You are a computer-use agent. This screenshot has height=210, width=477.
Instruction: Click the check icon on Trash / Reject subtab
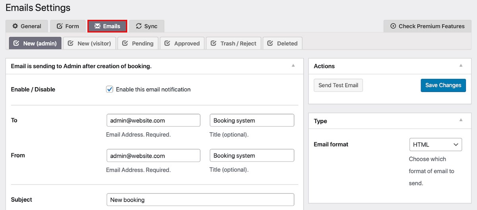coord(214,43)
